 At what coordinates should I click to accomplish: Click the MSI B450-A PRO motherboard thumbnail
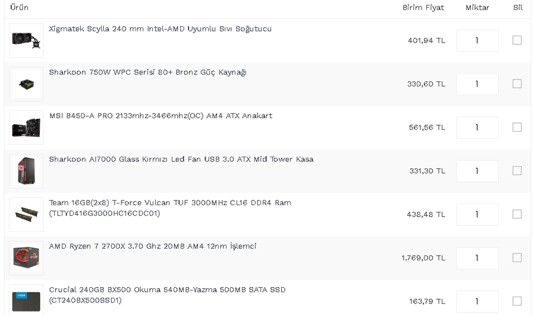27,128
